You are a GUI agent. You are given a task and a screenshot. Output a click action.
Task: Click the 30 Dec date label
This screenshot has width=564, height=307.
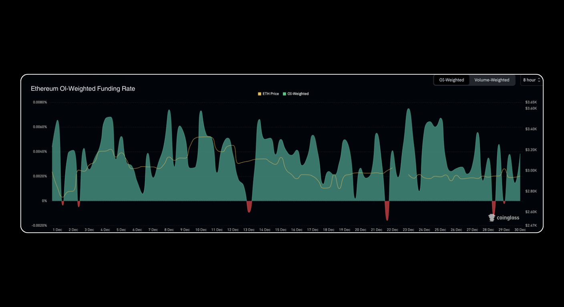(x=520, y=230)
